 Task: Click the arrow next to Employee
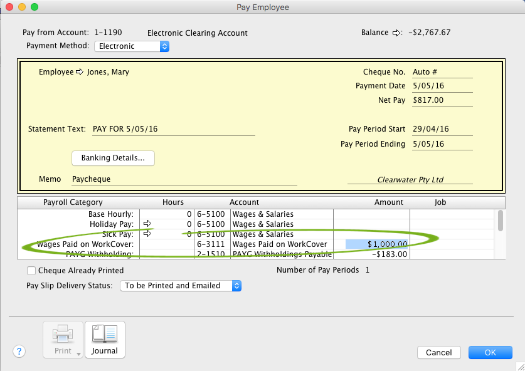[80, 72]
